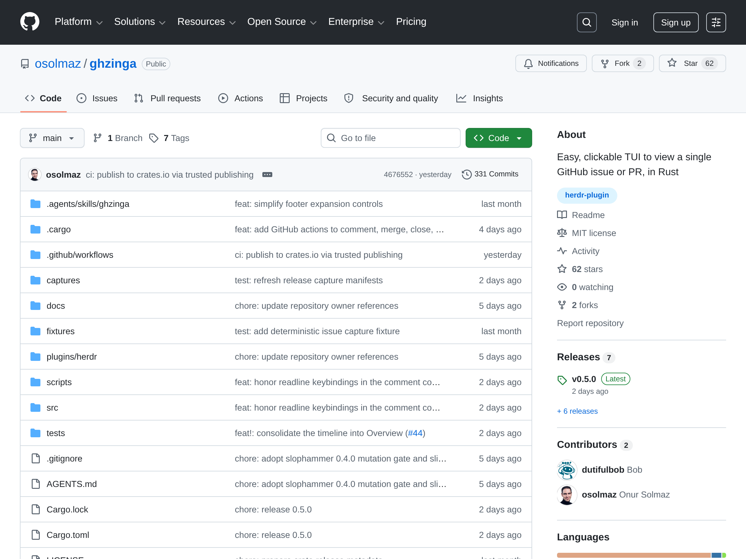Click the v0.5.0 release tag icon
This screenshot has height=559, width=746.
(x=562, y=380)
